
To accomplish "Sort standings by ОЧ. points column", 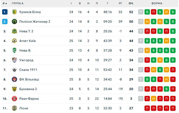I will pos(131,3).
